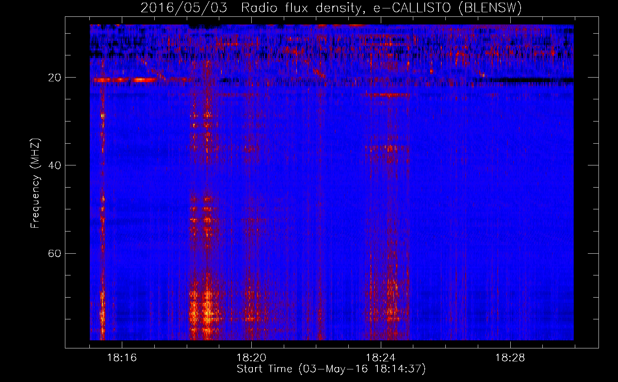Click the 60 MHz frequency tick label
The width and height of the screenshot is (618, 382).
pyautogui.click(x=55, y=253)
